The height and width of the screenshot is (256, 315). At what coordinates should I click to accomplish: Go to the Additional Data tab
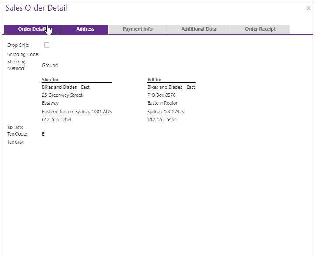click(x=199, y=29)
